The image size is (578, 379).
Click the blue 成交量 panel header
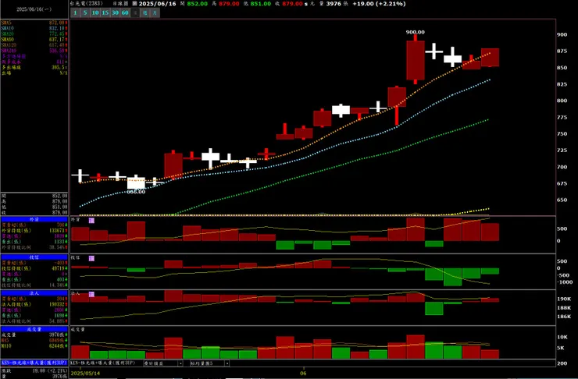tap(34, 329)
